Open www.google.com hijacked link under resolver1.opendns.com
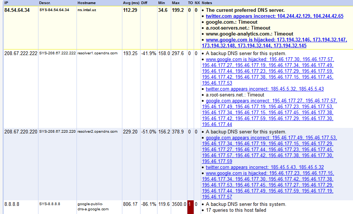Screen dimensions: 353x214 coord(268,71)
